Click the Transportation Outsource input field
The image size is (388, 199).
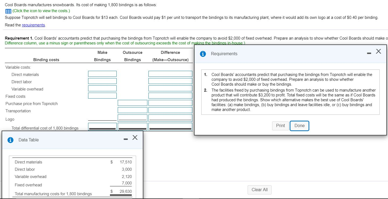(x=132, y=110)
